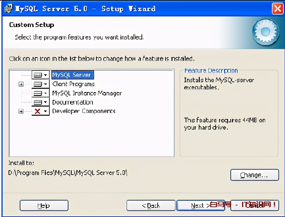This screenshot has width=285, height=217.
Task: Open dropdown arrow next to MySQL Server icon
Action: tap(45, 75)
